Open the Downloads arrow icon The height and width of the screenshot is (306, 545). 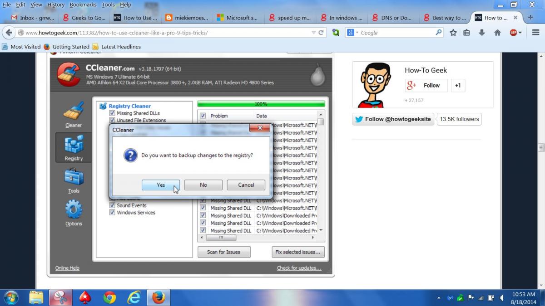482,33
